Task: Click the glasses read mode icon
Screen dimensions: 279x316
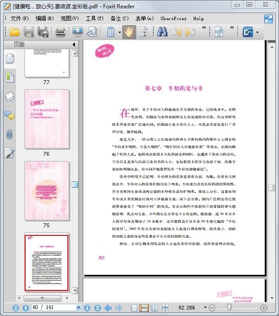Action: click(92, 32)
